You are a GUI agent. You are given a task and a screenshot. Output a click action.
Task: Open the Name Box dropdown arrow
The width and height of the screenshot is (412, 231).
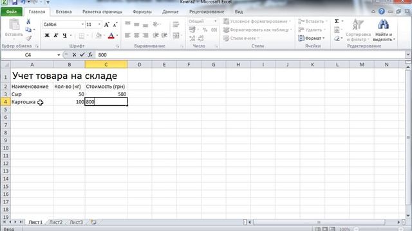coord(59,55)
